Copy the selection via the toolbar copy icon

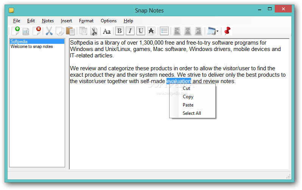pos(60,31)
